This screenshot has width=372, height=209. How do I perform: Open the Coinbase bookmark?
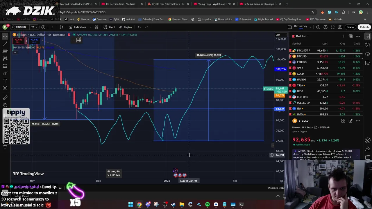click(99, 19)
